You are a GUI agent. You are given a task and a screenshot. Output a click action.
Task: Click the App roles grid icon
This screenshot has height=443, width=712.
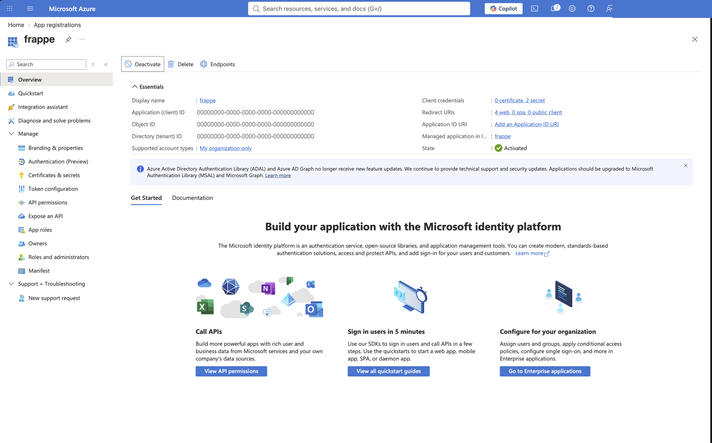coord(21,230)
